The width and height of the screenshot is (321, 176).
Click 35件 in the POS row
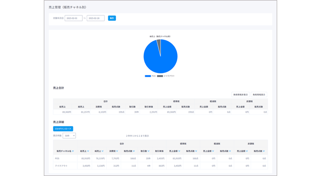pyautogui.click(x=148, y=158)
